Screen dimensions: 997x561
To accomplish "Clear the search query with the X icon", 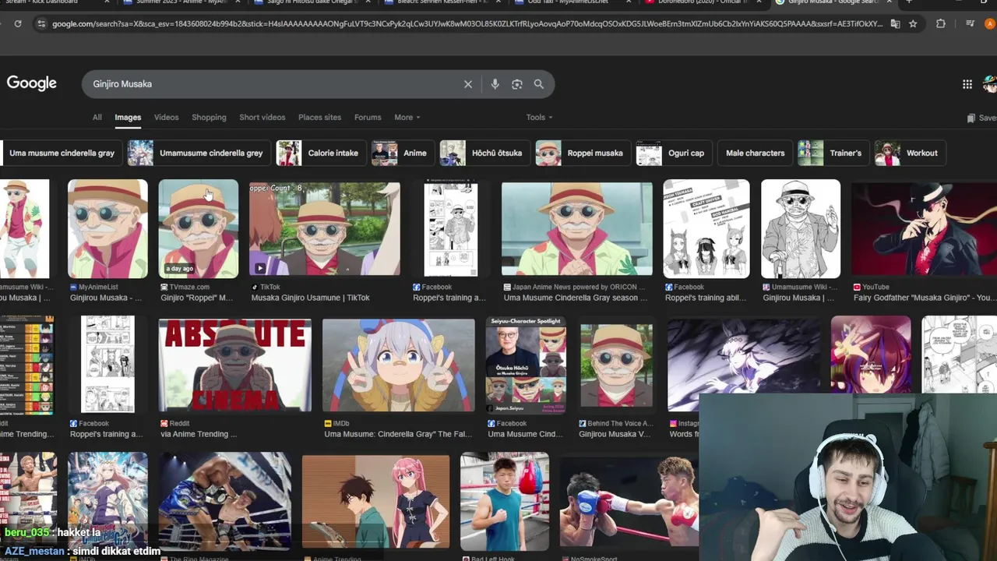I will (468, 84).
